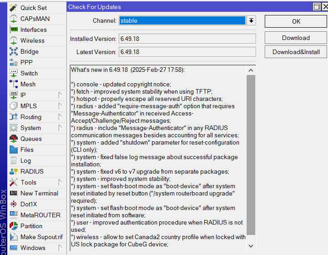Select the Log menu entry

[x=37, y=160]
